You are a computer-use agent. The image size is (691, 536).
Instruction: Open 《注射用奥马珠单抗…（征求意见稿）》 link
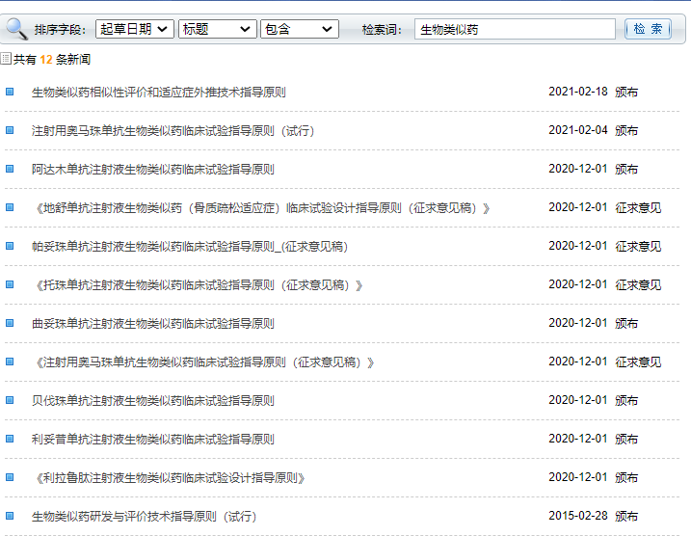tap(203, 362)
